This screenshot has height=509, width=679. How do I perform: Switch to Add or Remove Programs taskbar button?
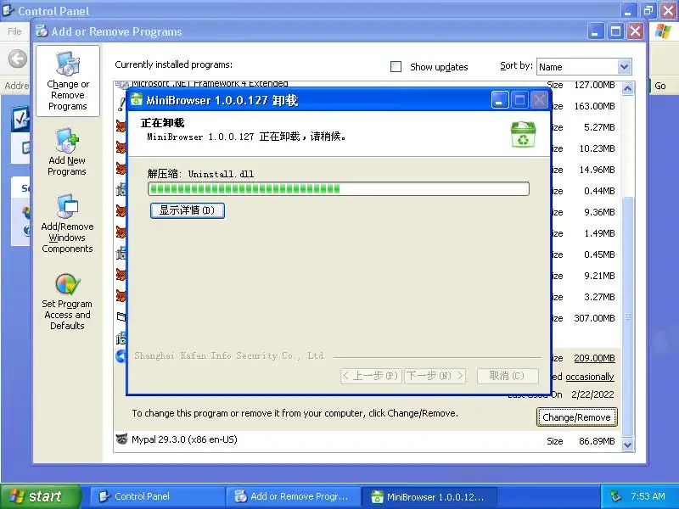[293, 496]
